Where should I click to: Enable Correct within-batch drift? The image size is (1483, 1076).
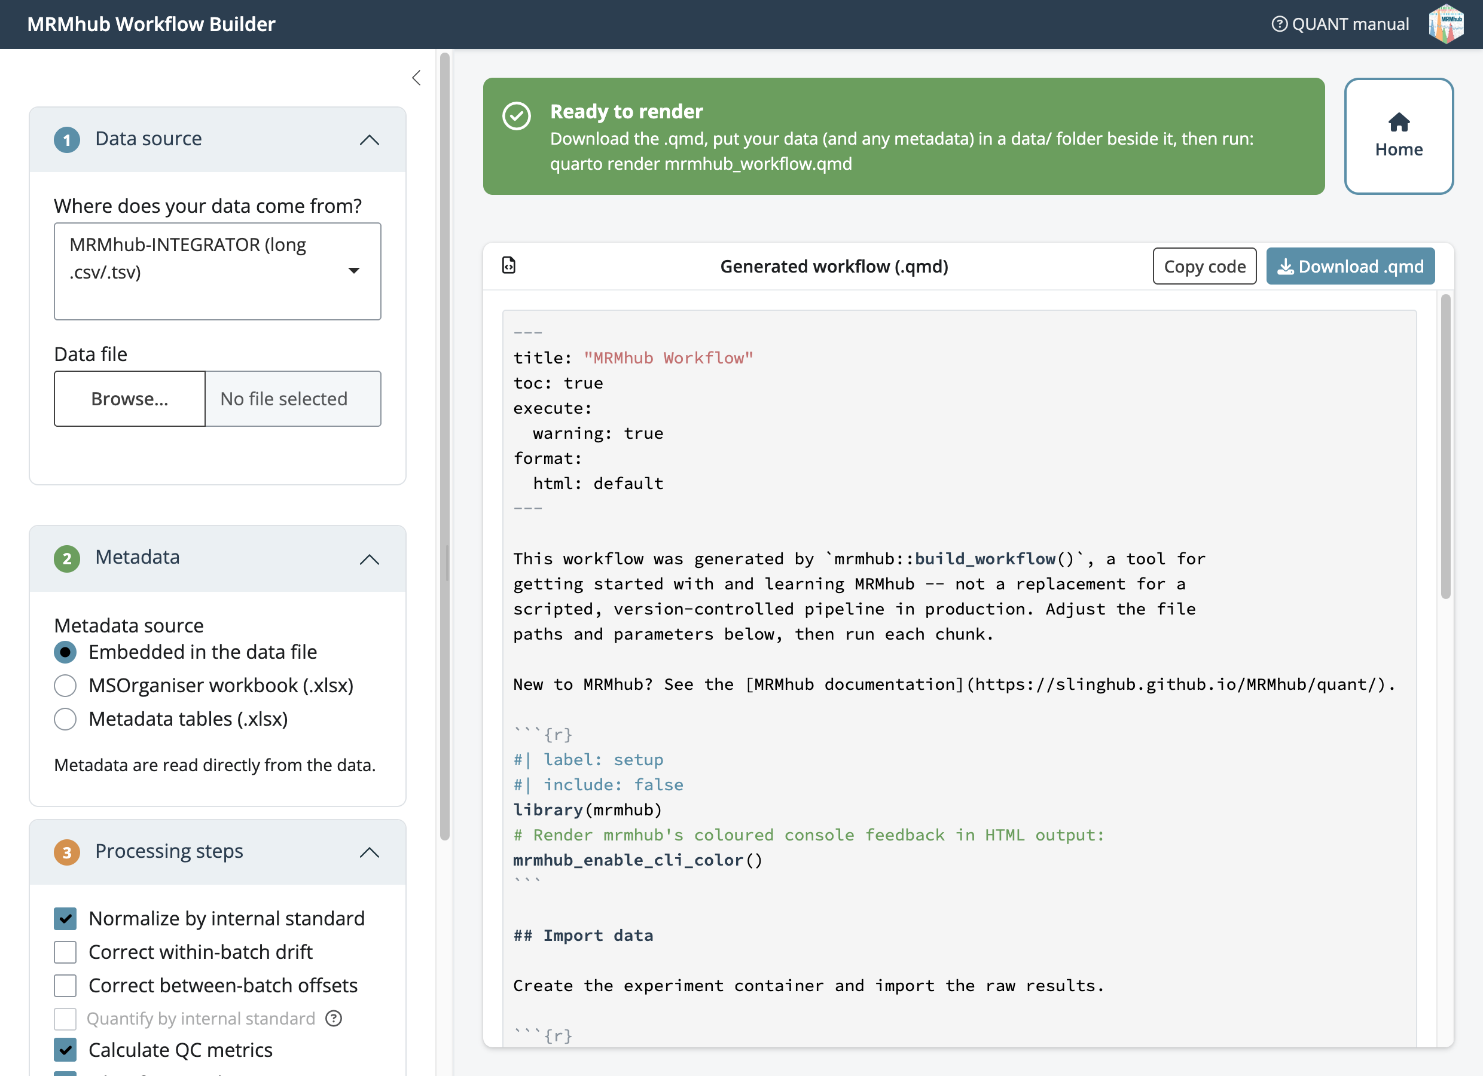(x=65, y=952)
